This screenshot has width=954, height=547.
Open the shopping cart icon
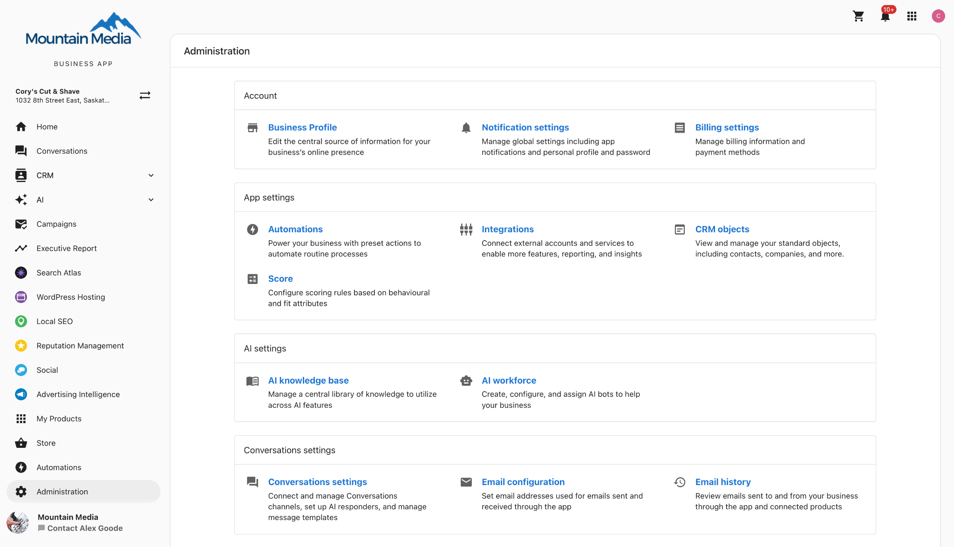[x=858, y=16]
